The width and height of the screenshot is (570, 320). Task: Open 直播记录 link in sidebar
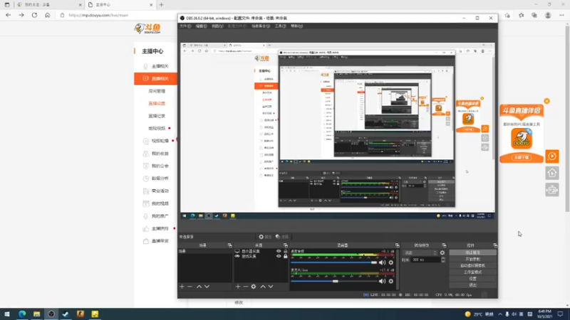pos(157,116)
